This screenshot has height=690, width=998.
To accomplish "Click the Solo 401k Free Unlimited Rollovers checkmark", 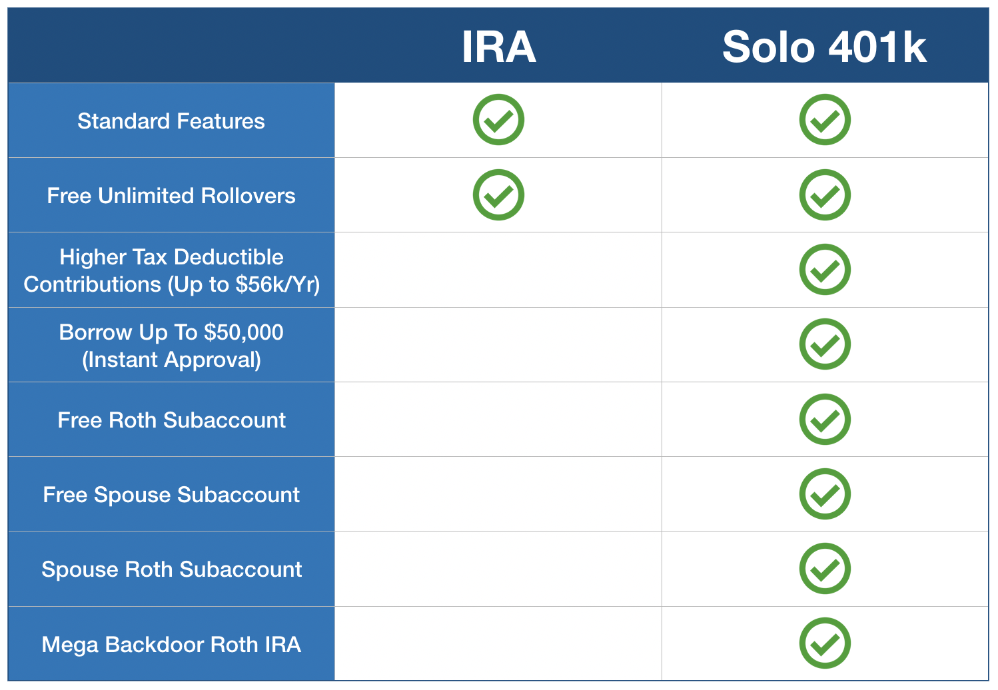I will coord(825,195).
